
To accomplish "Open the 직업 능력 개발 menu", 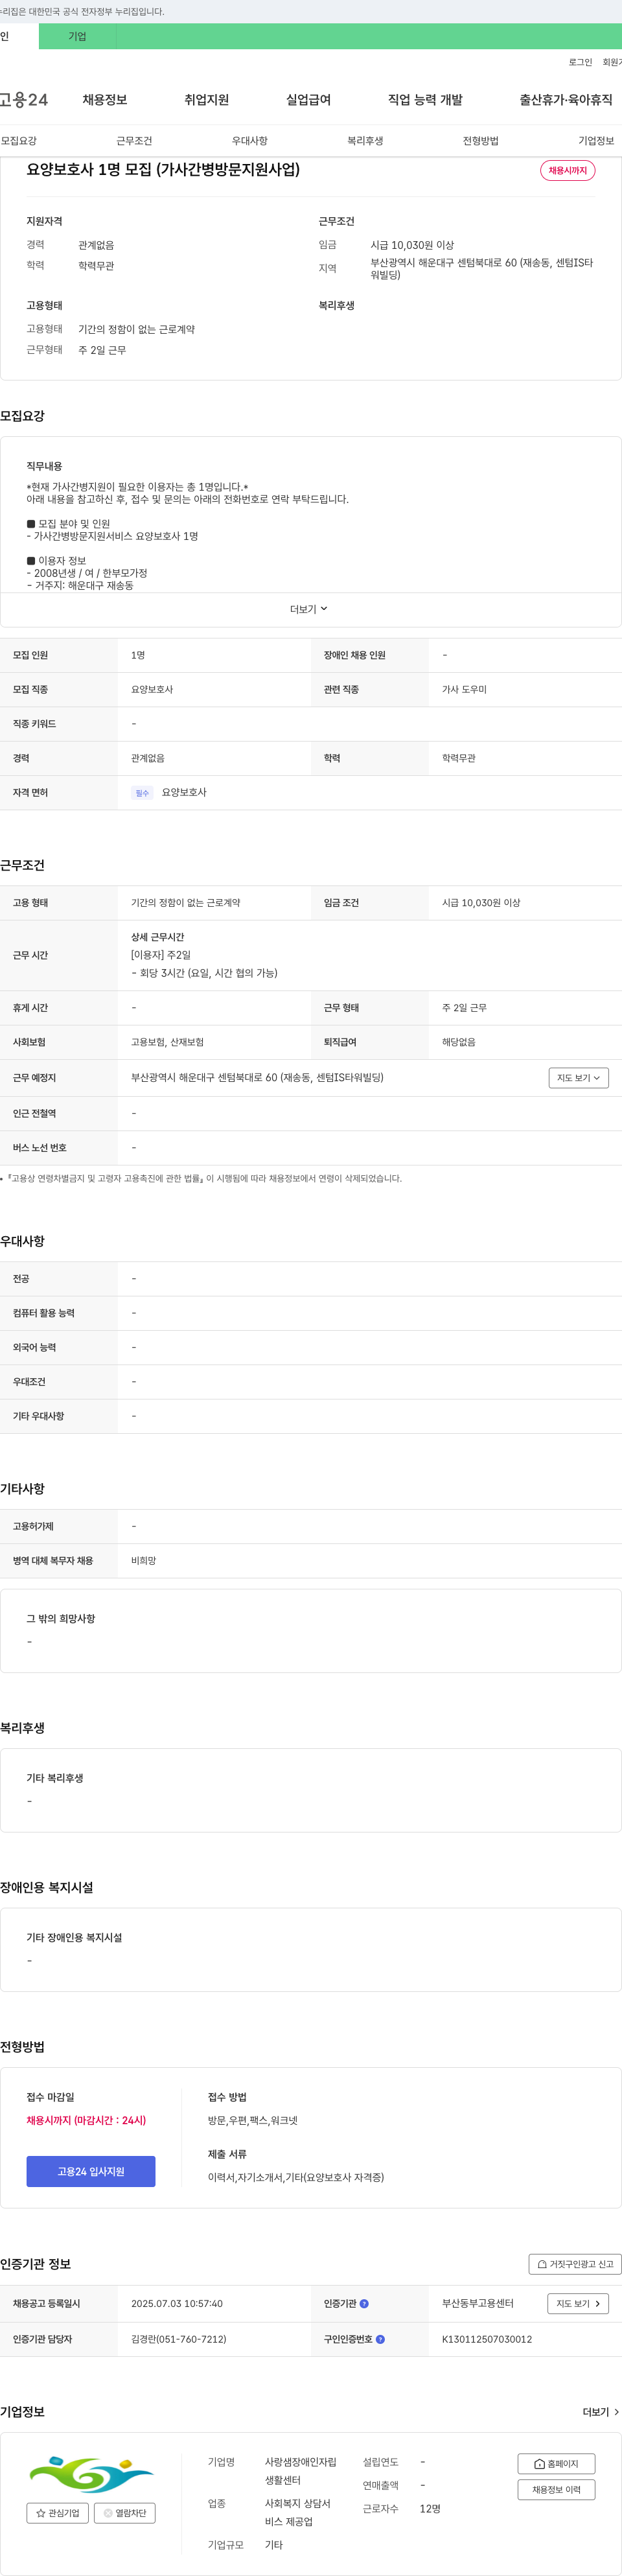I will click(x=425, y=100).
